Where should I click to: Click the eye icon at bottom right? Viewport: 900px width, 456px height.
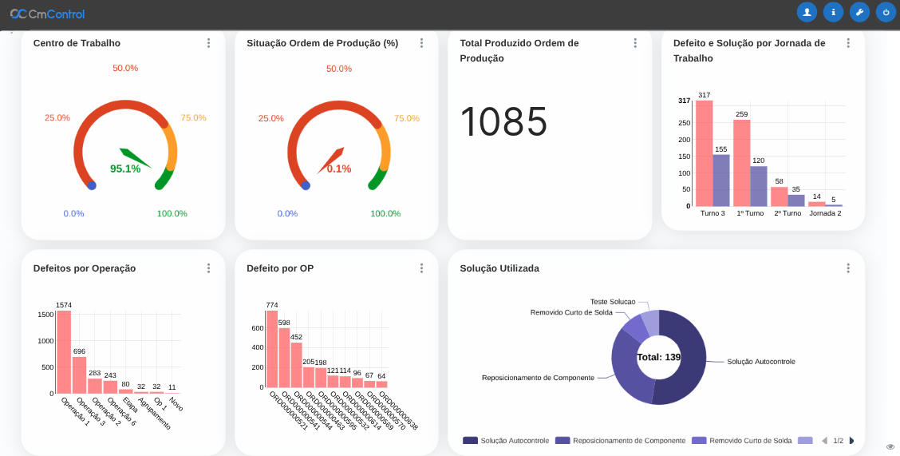[890, 446]
